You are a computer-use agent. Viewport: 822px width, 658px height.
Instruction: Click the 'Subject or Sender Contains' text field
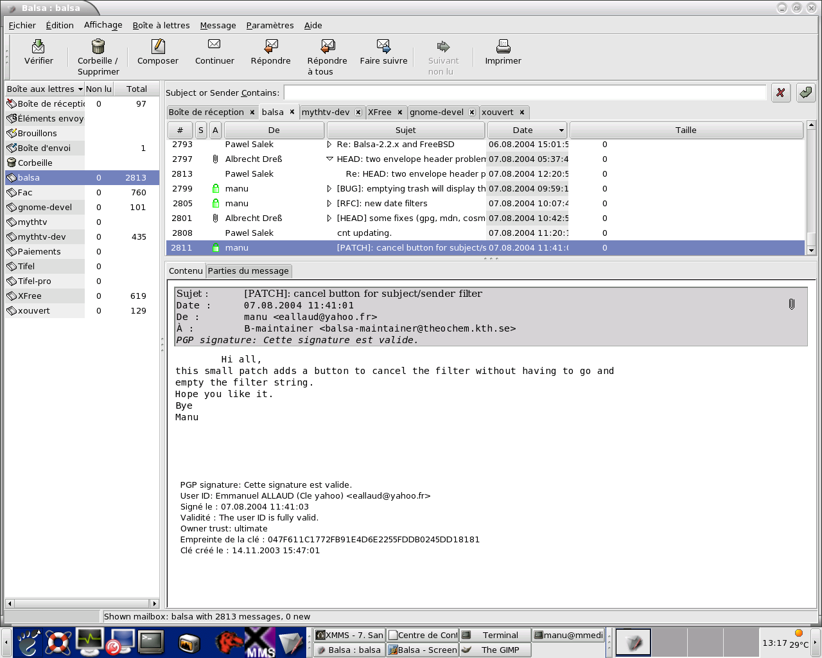525,93
